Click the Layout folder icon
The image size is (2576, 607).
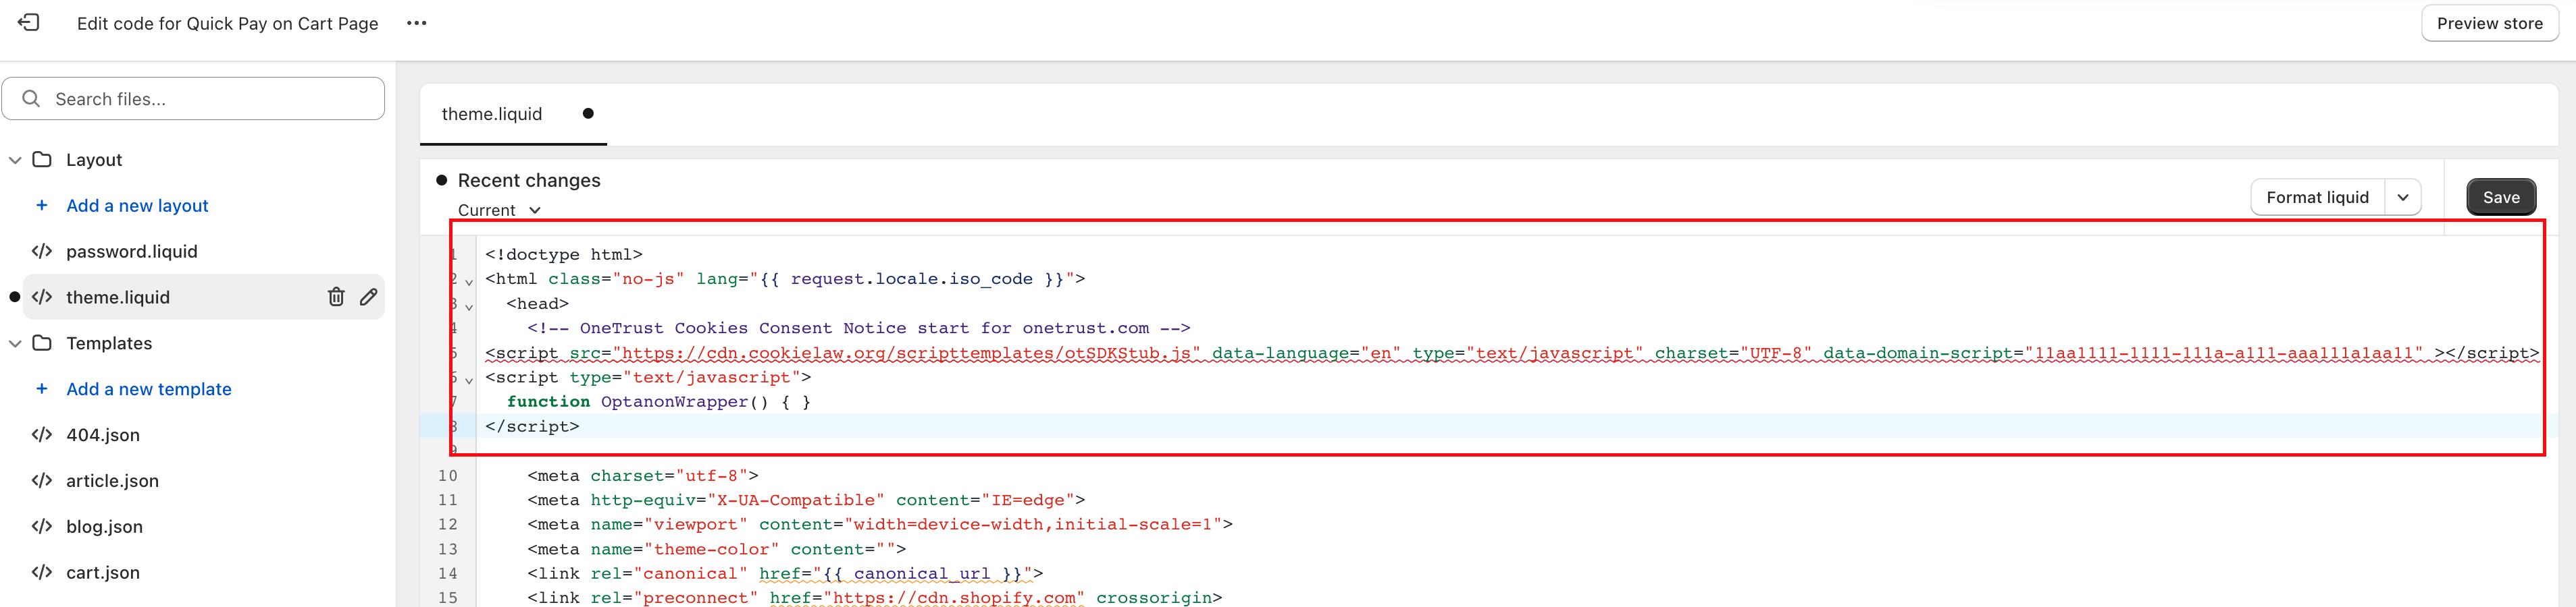[x=42, y=160]
